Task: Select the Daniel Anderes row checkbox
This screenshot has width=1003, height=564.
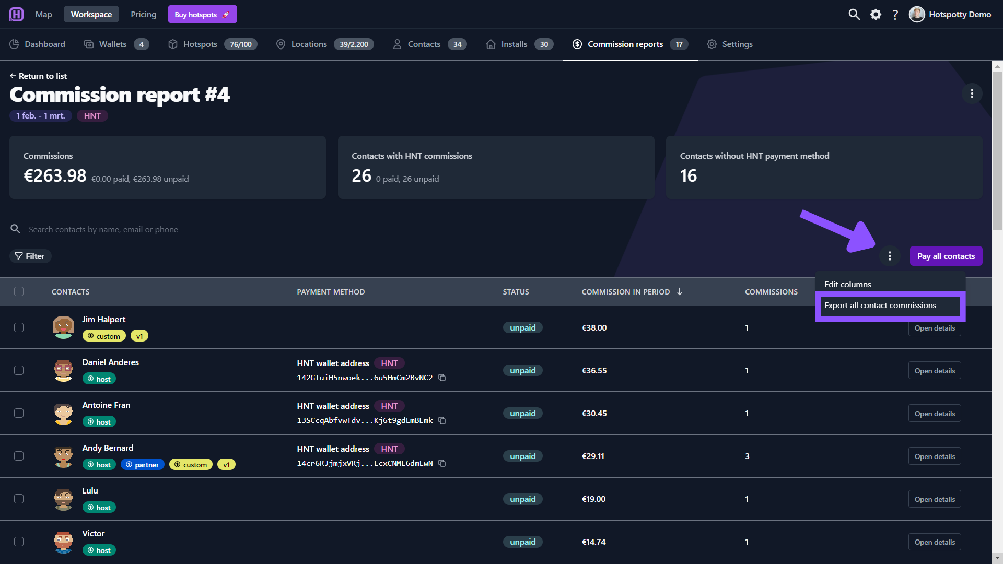Action: [x=19, y=370]
